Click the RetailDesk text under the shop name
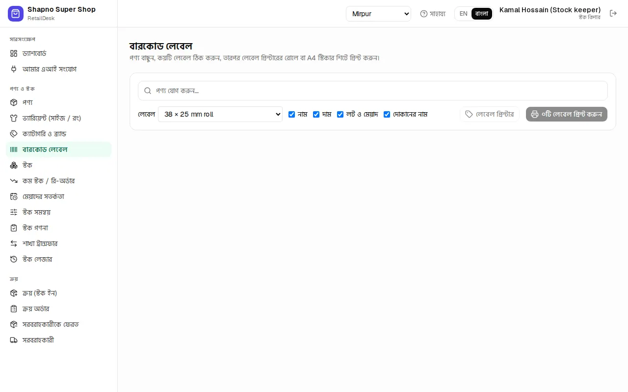Screen dimensions: 628x392 tap(41, 18)
